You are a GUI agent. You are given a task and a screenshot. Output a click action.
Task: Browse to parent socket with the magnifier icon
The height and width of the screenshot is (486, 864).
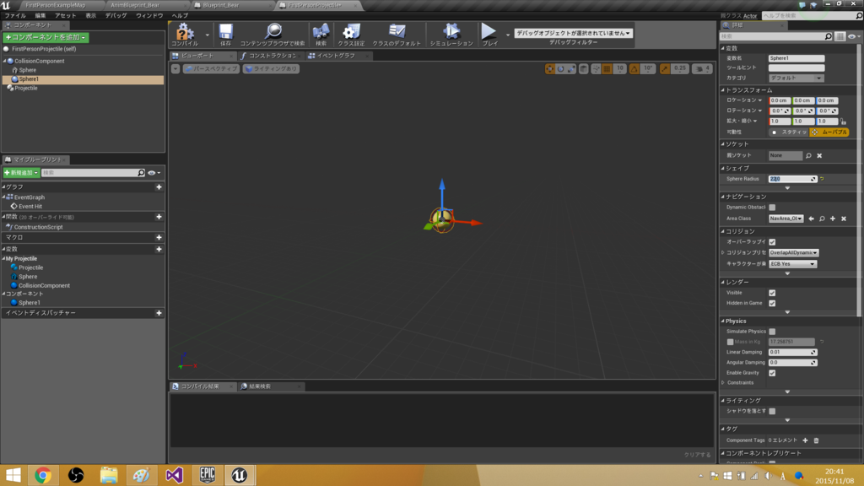(x=808, y=156)
